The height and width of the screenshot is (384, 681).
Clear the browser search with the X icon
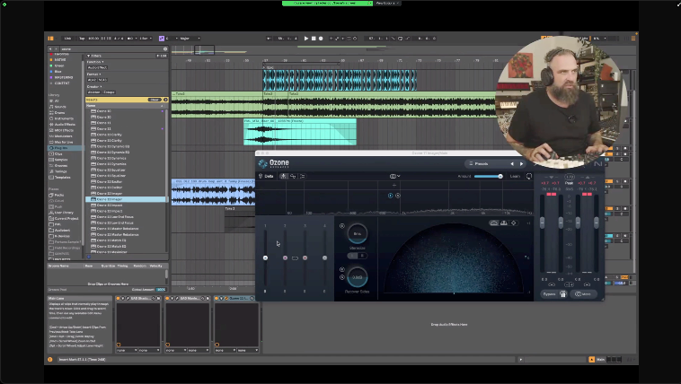click(x=165, y=49)
